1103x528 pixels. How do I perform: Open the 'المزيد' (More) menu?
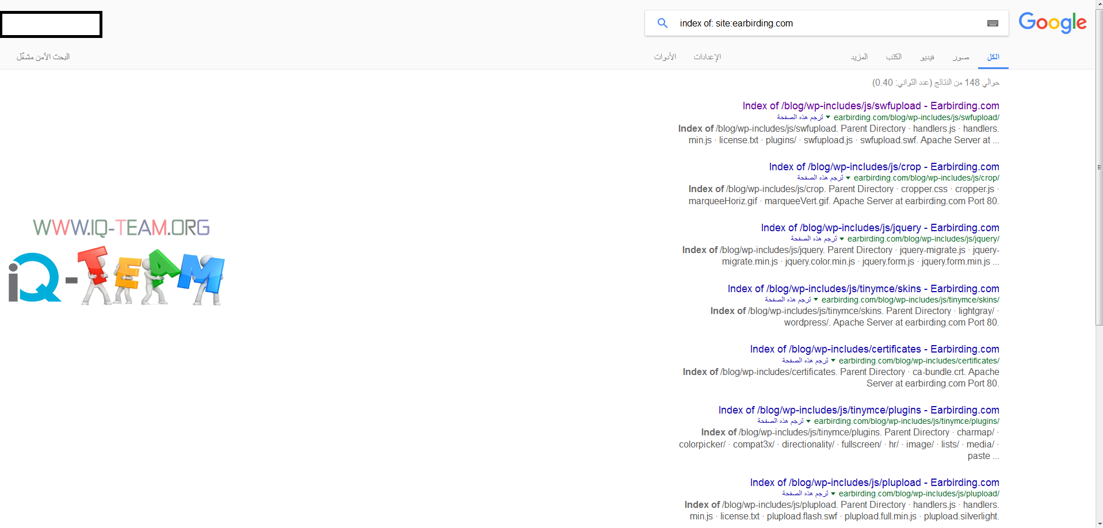tap(860, 57)
